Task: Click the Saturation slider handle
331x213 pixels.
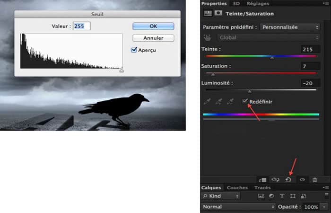Action: coord(213,74)
